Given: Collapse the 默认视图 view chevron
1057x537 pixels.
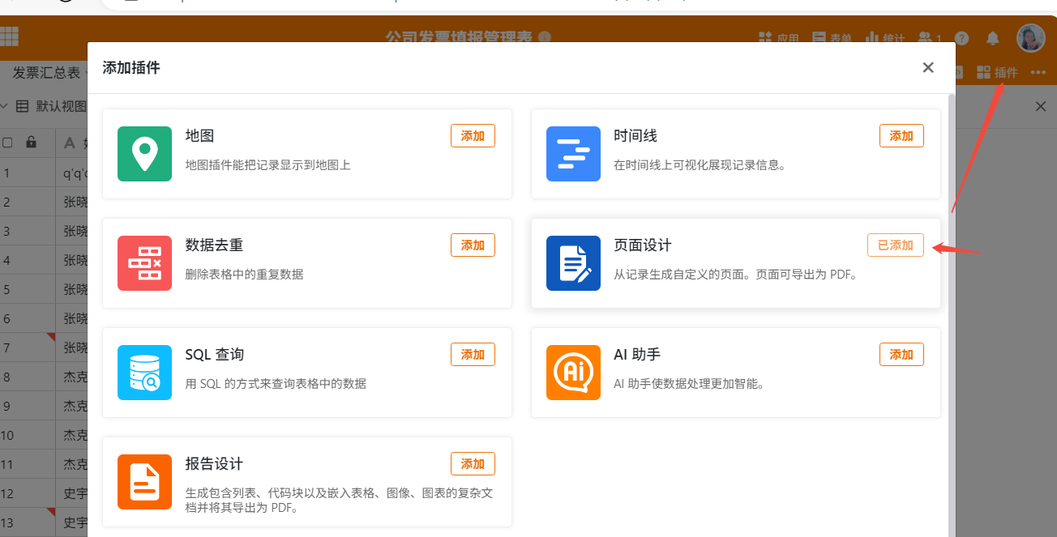Looking at the screenshot, I should (4, 106).
